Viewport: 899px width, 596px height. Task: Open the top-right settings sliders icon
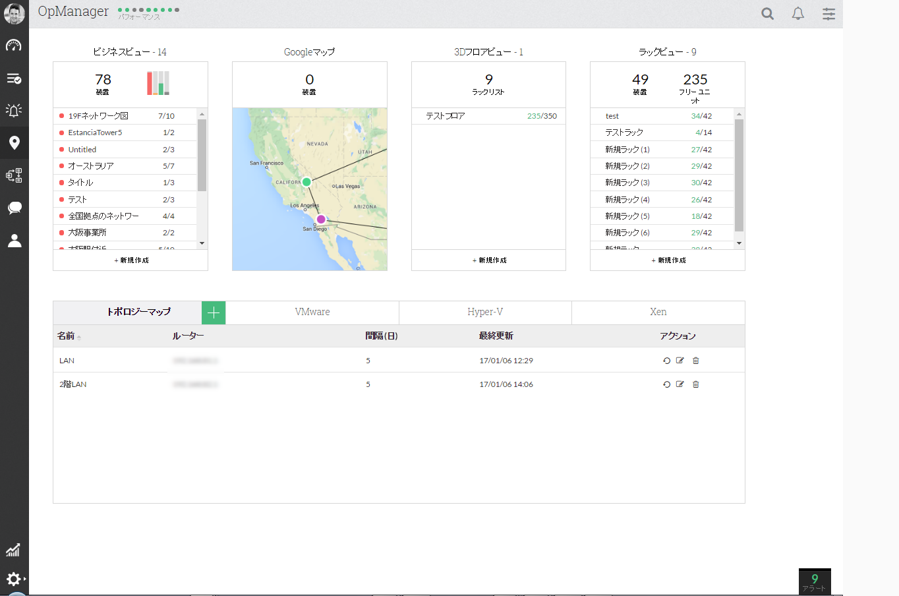[x=828, y=14]
